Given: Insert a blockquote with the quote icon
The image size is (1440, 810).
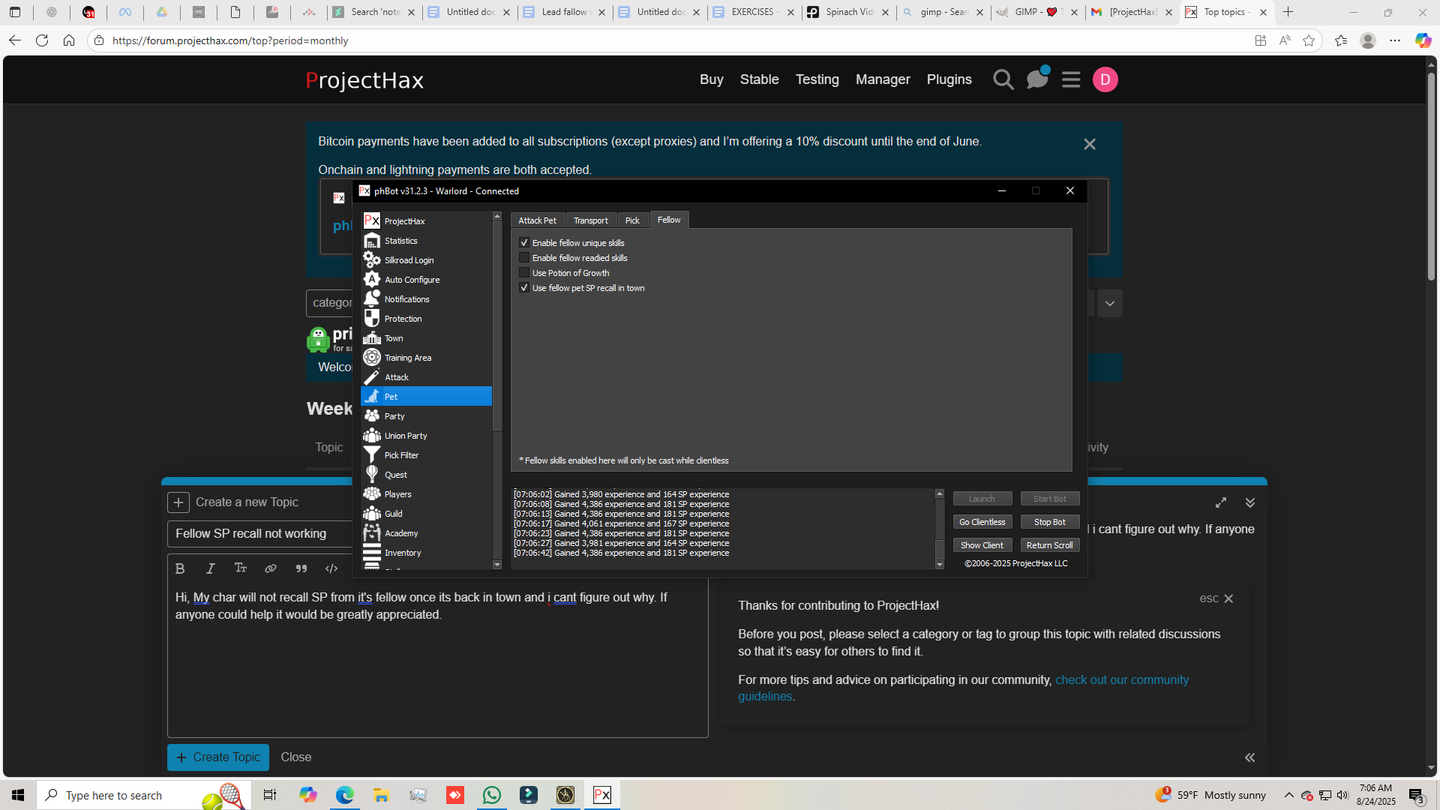Looking at the screenshot, I should tap(301, 568).
